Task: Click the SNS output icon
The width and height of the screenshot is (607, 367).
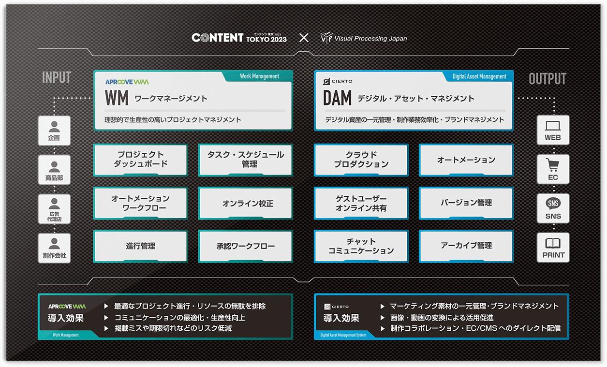Action: click(x=553, y=208)
